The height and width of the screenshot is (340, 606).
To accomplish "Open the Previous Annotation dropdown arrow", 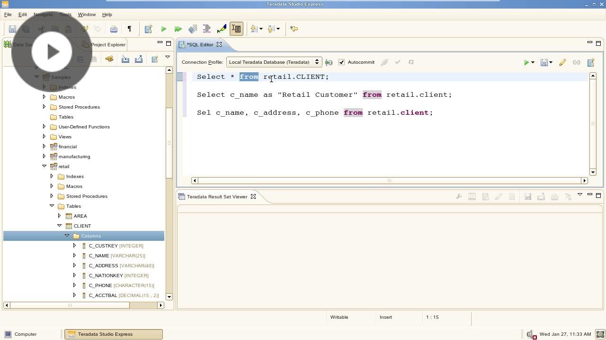I will tap(278, 29).
